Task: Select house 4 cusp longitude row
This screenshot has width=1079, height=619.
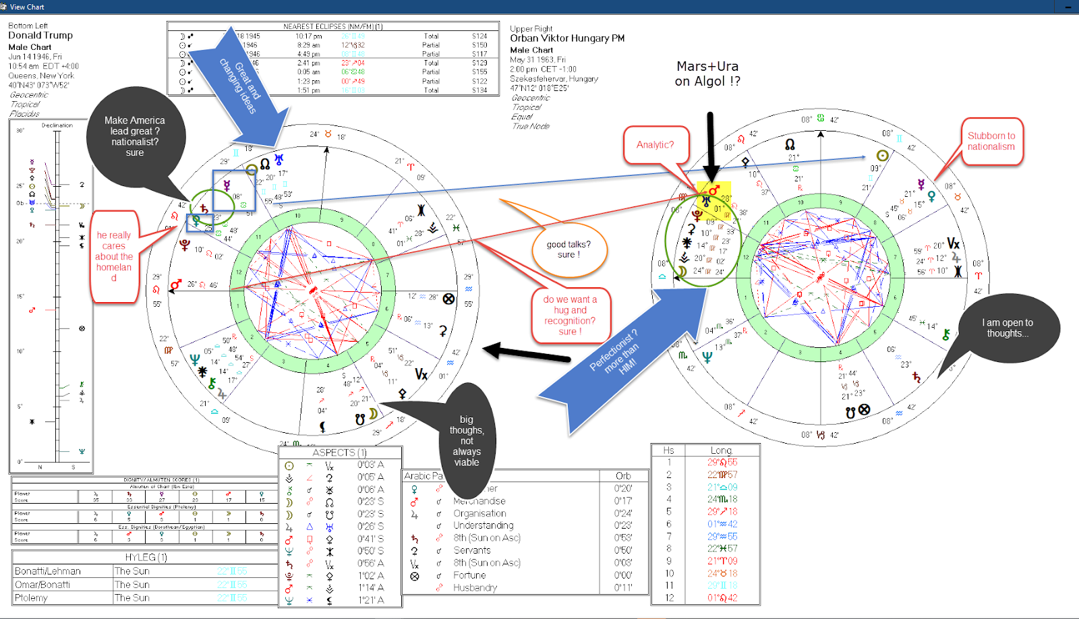Action: pyautogui.click(x=705, y=500)
